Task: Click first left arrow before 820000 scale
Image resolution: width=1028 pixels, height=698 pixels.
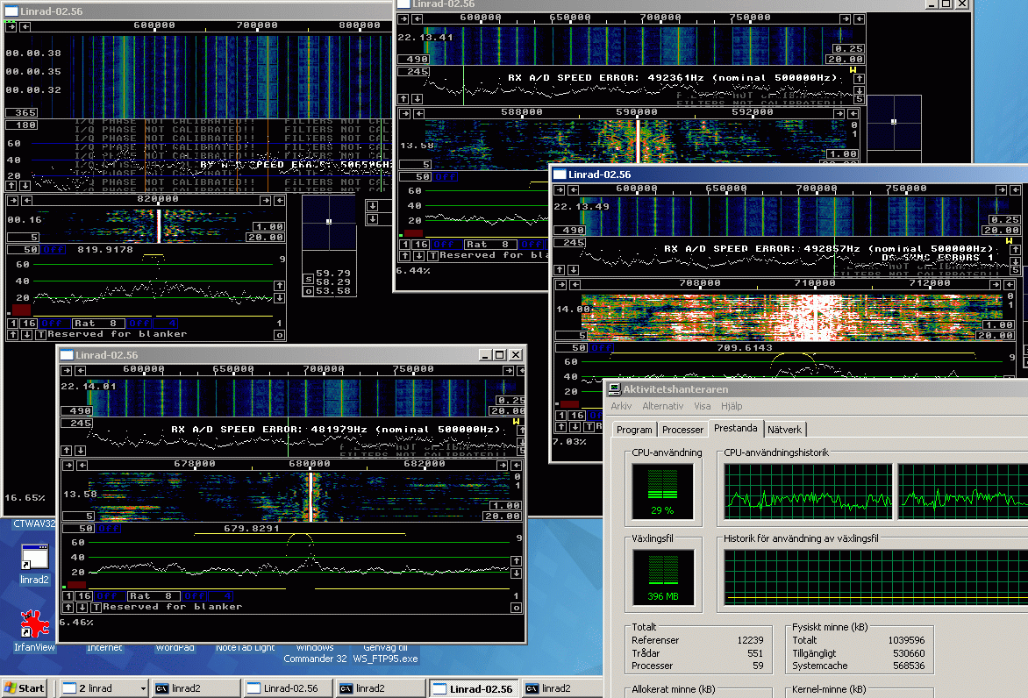Action: pyautogui.click(x=26, y=200)
